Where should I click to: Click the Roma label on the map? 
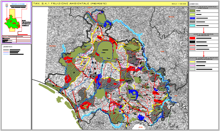141,126
